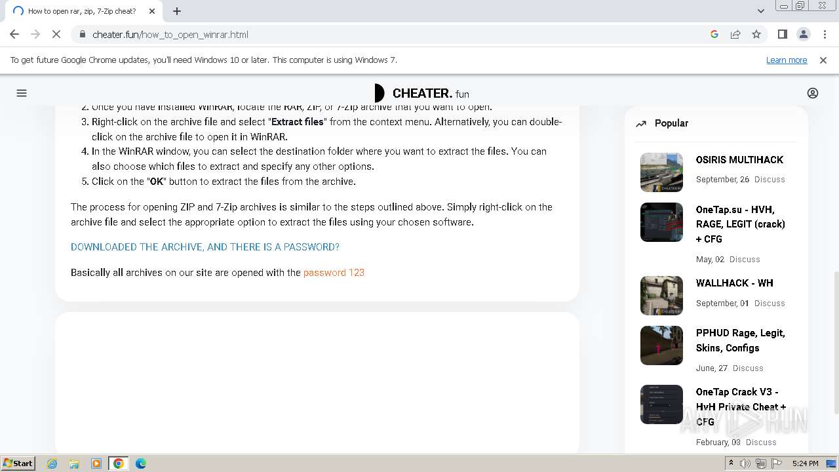Open the user account profile icon
Screen dimensions: 839x472
click(x=813, y=93)
